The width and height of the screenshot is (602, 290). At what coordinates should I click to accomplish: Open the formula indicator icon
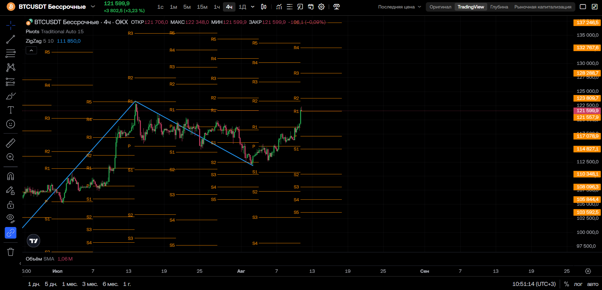tap(300, 7)
